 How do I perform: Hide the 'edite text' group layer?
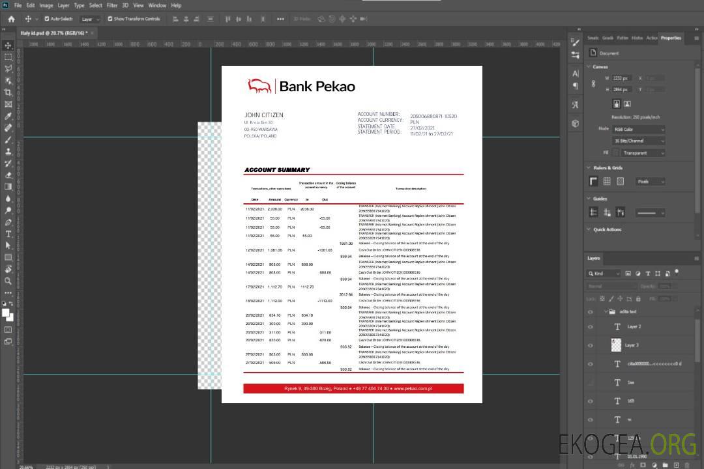coord(591,312)
